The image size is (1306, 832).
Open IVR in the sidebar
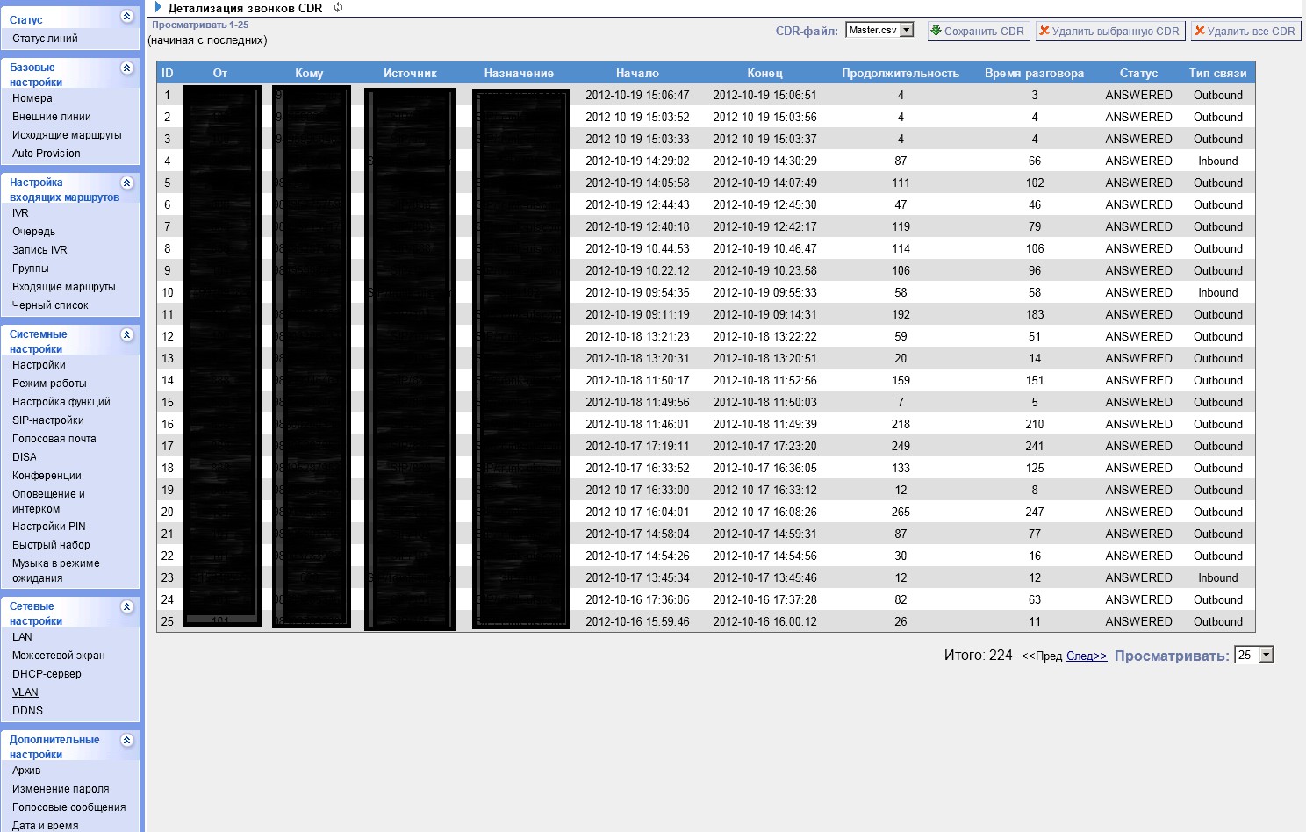tap(20, 213)
